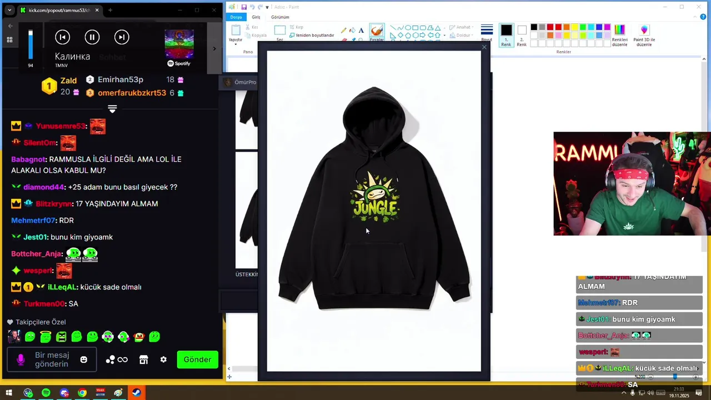Viewport: 711px width, 400px height.
Task: Open Emirhan53p's leaderboard entry
Action: click(x=134, y=79)
